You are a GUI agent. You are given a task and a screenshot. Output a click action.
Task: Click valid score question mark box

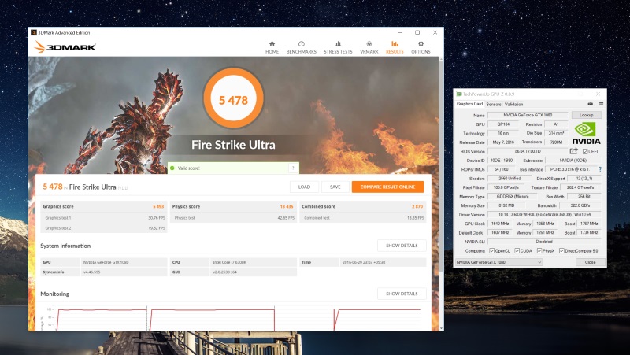click(x=293, y=168)
